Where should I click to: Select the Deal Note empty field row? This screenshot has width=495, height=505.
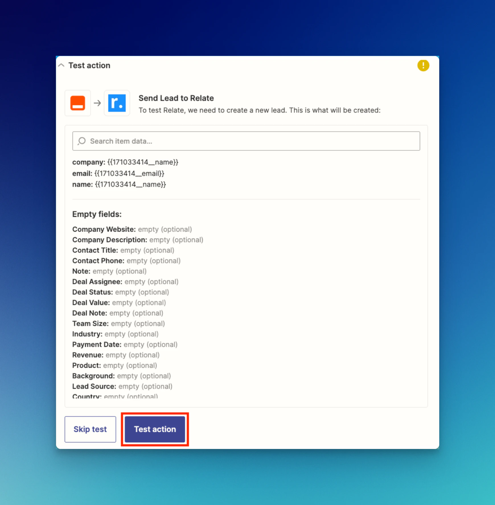pos(118,313)
